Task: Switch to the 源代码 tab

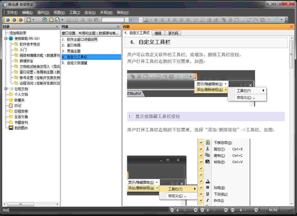Action: (x=173, y=33)
